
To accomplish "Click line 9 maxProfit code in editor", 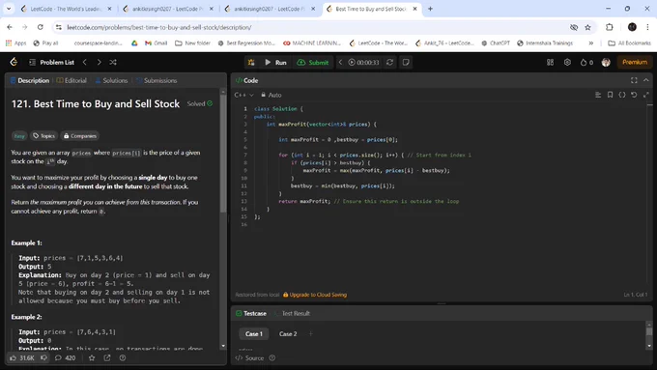I will point(376,171).
